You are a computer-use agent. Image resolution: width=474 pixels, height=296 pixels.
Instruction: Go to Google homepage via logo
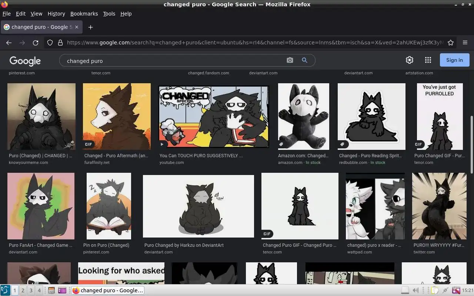[25, 61]
